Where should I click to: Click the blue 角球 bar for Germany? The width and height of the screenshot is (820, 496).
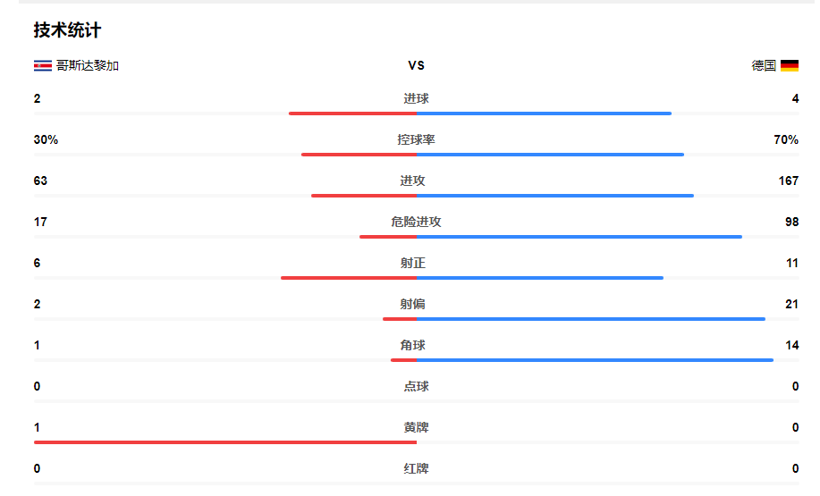(x=594, y=360)
